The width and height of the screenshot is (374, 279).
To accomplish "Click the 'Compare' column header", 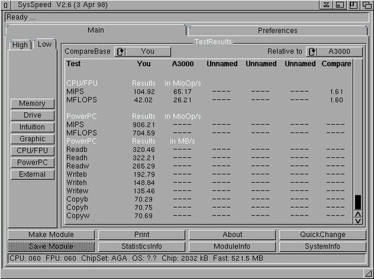I will coord(336,64).
